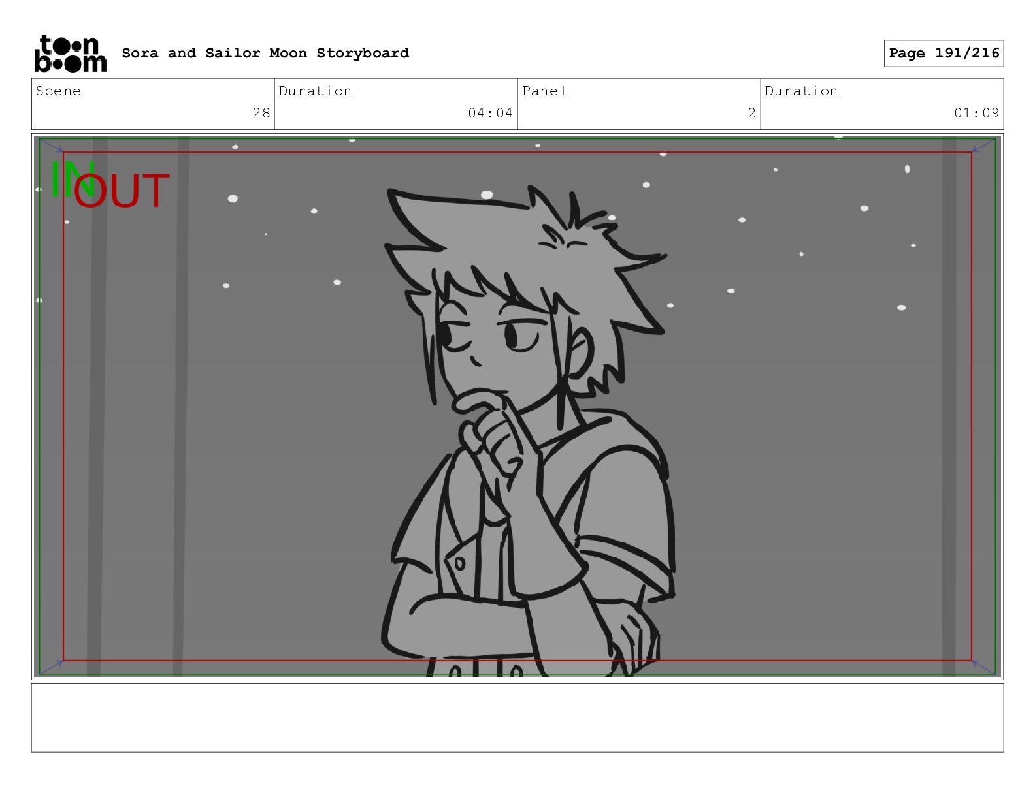Select the scene number value '28'
The width and height of the screenshot is (1035, 799).
[261, 113]
